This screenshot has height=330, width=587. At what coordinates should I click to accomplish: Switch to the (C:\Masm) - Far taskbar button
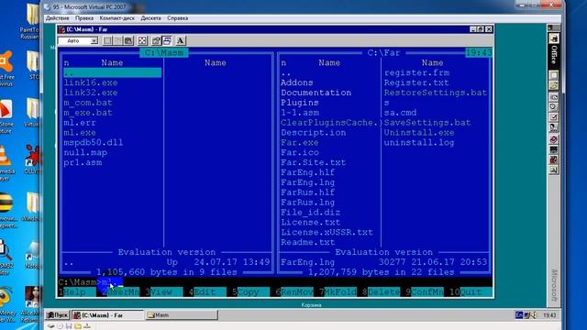pos(107,315)
